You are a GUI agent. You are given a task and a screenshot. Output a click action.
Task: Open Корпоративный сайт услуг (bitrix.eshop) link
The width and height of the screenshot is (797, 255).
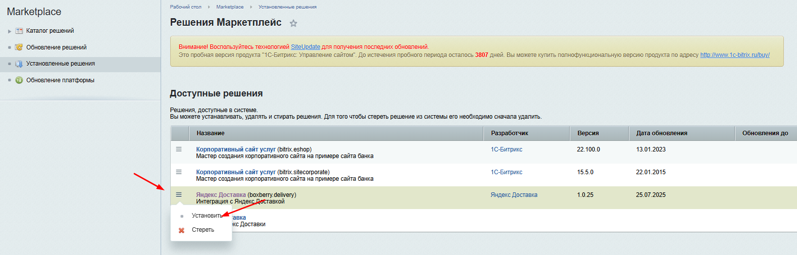(236, 149)
